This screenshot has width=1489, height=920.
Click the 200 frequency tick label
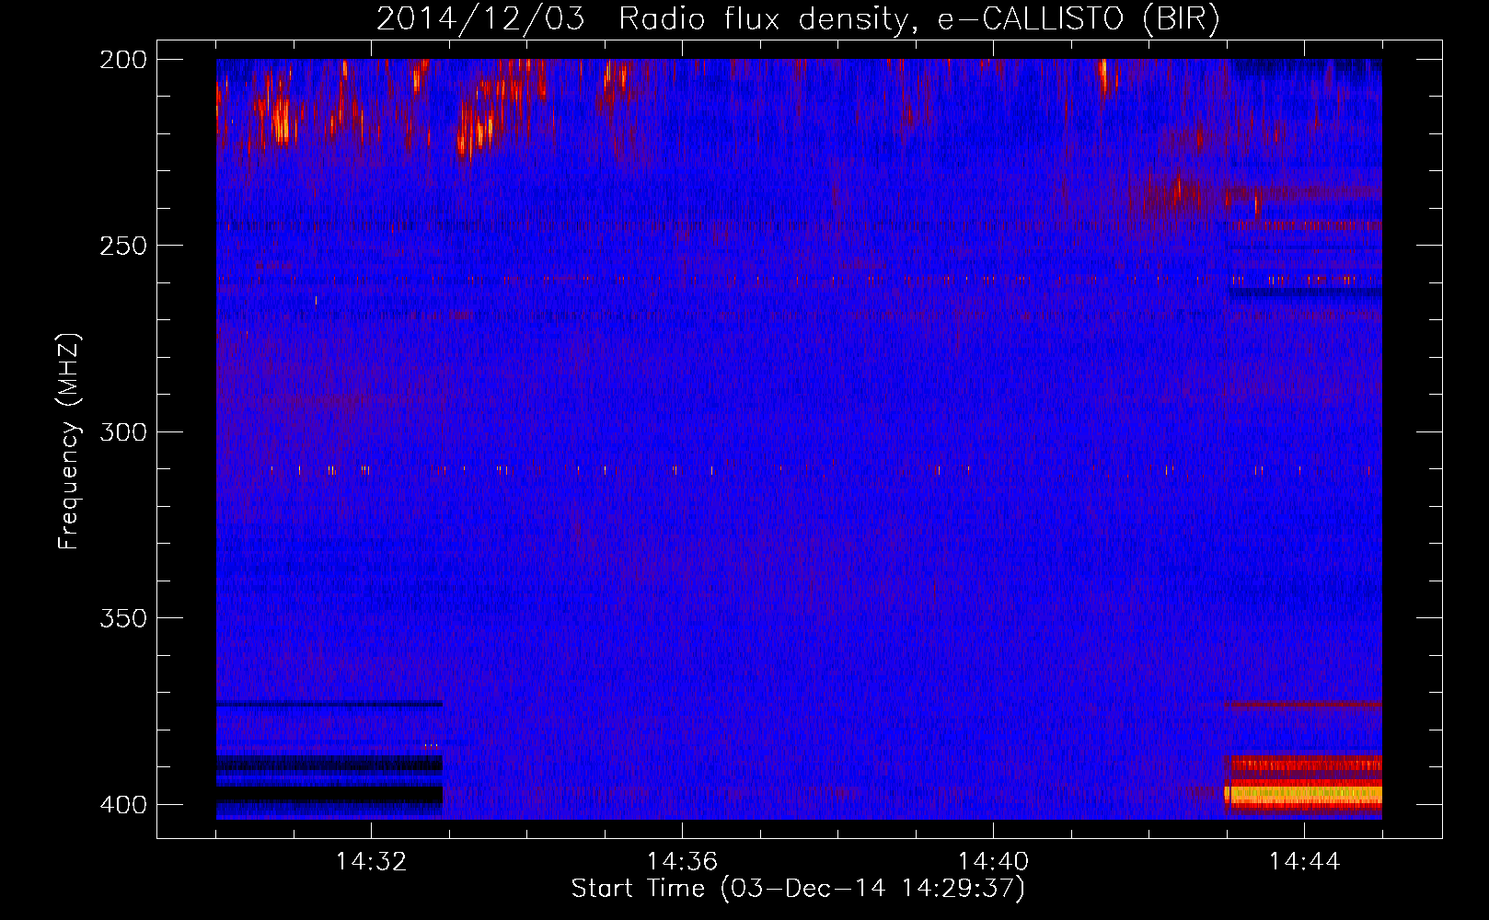[123, 60]
